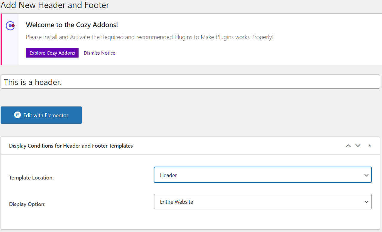
Task: Move the Display Conditions panel down
Action: coord(358,146)
